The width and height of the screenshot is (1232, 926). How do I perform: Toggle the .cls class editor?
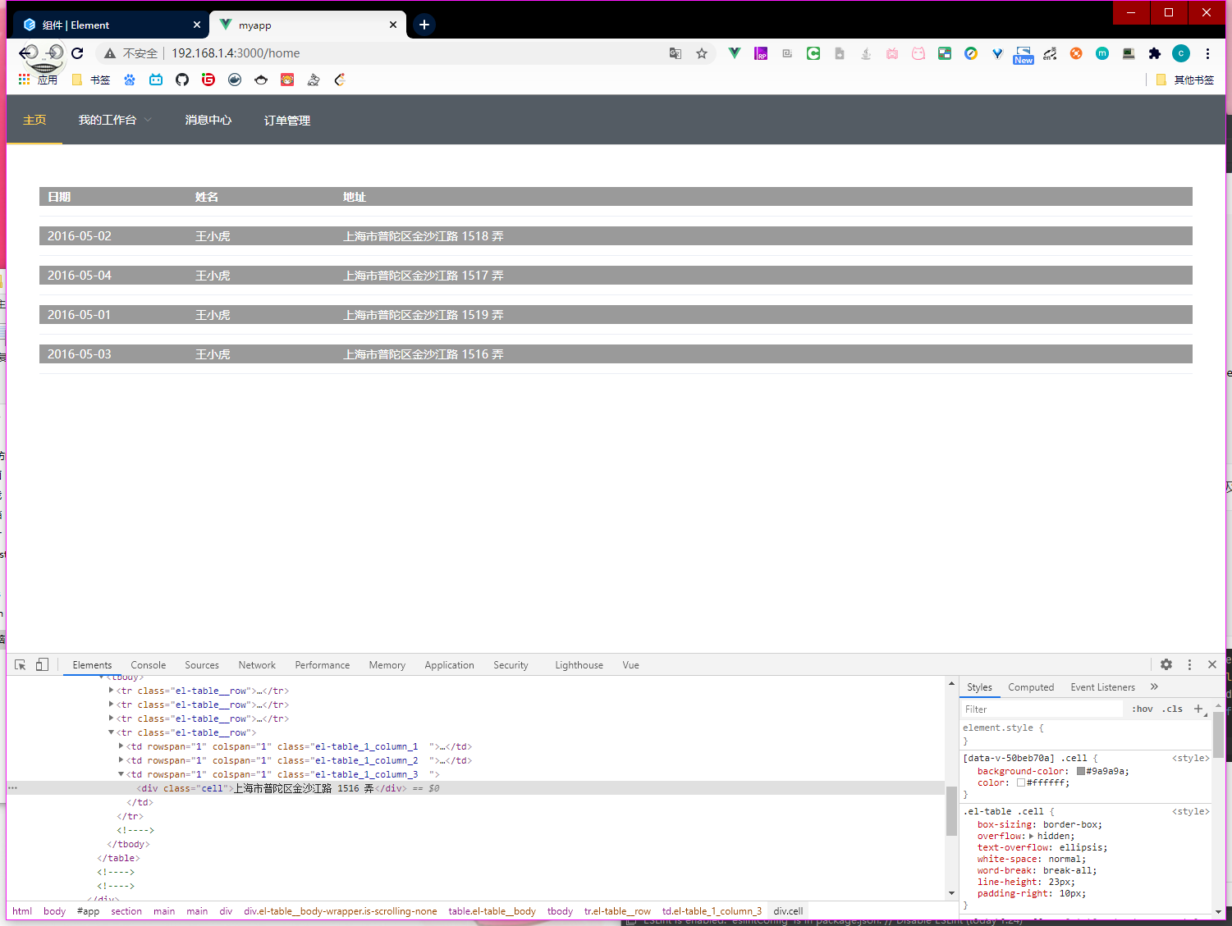pos(1172,709)
